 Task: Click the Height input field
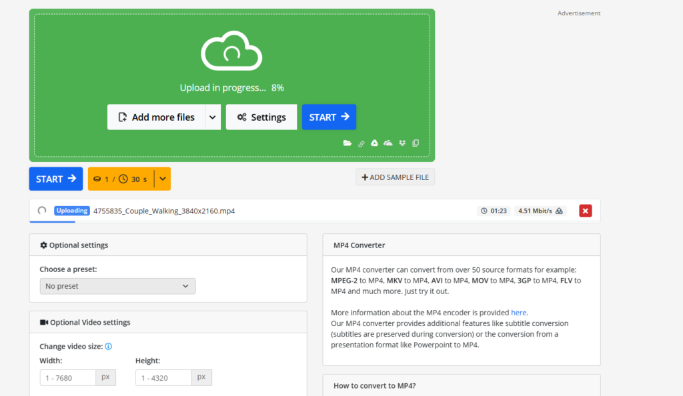click(x=163, y=378)
